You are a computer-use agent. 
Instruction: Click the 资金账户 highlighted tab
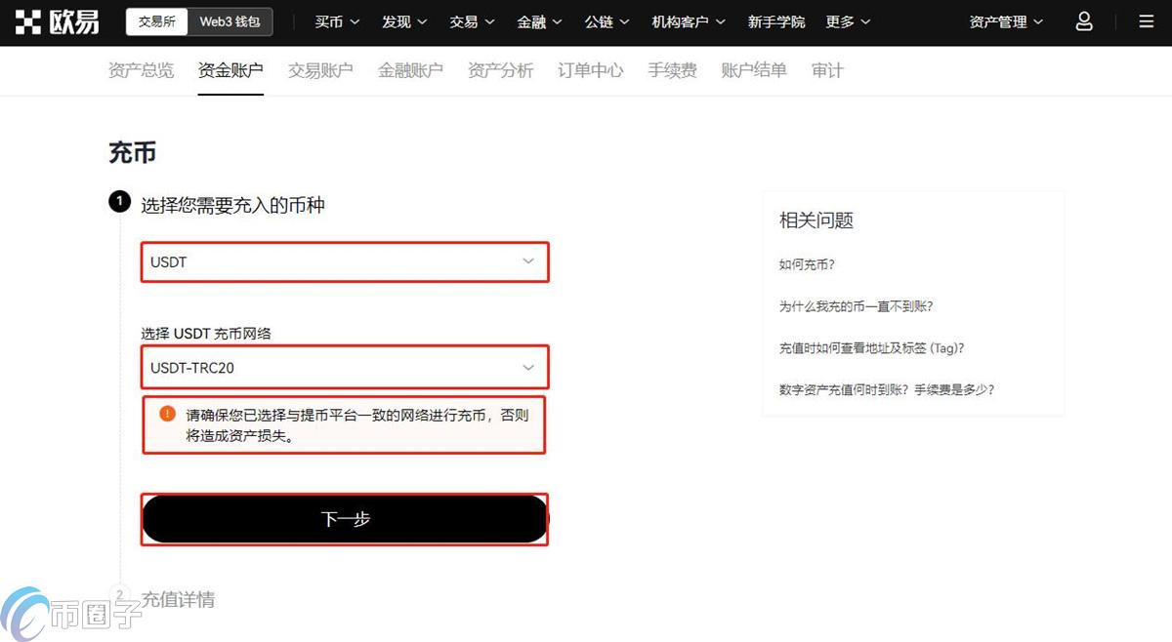230,69
